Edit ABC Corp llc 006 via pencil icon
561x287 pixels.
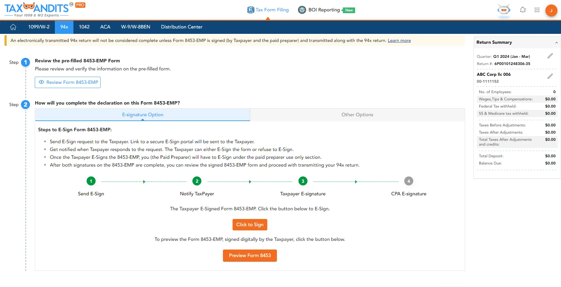(x=550, y=76)
